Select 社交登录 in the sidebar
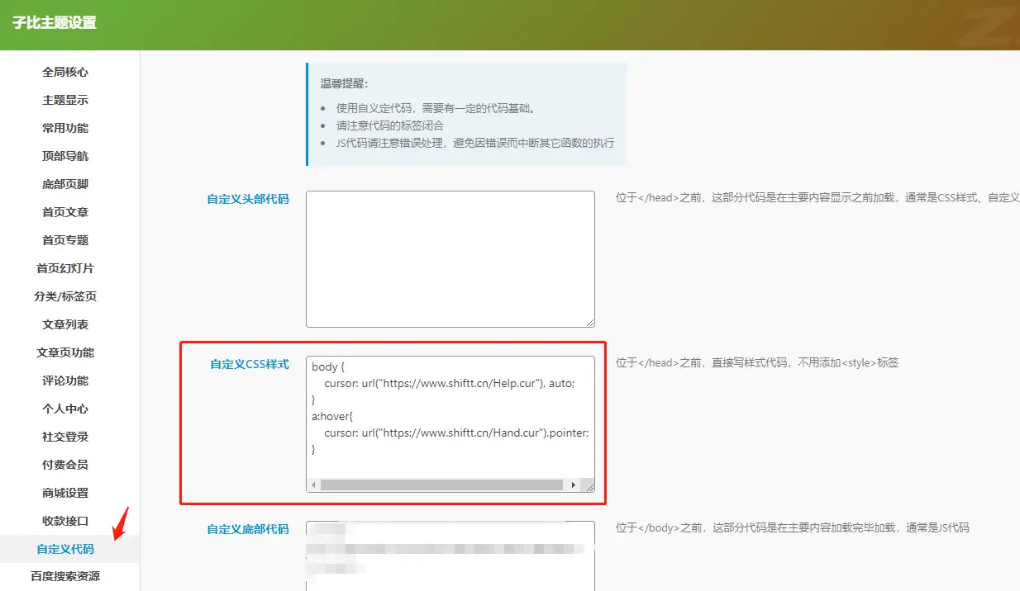 [66, 437]
